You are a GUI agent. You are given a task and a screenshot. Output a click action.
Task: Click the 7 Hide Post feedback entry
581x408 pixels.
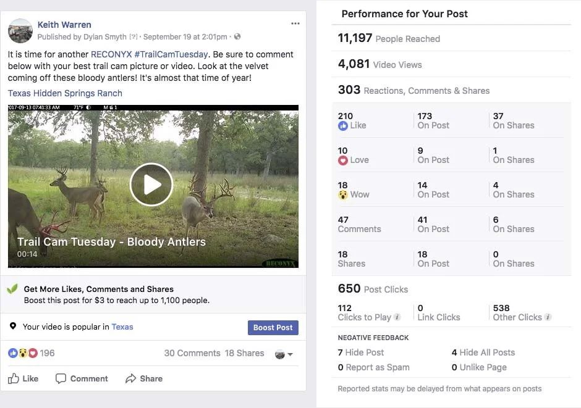pos(361,352)
